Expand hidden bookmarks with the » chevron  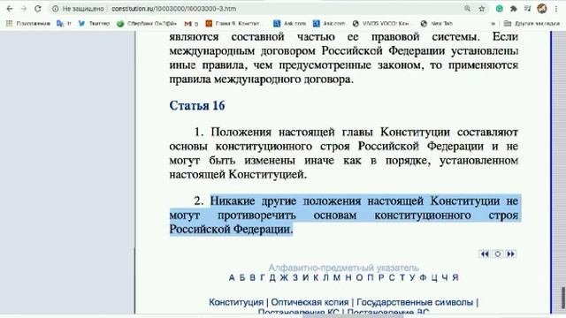(x=493, y=24)
